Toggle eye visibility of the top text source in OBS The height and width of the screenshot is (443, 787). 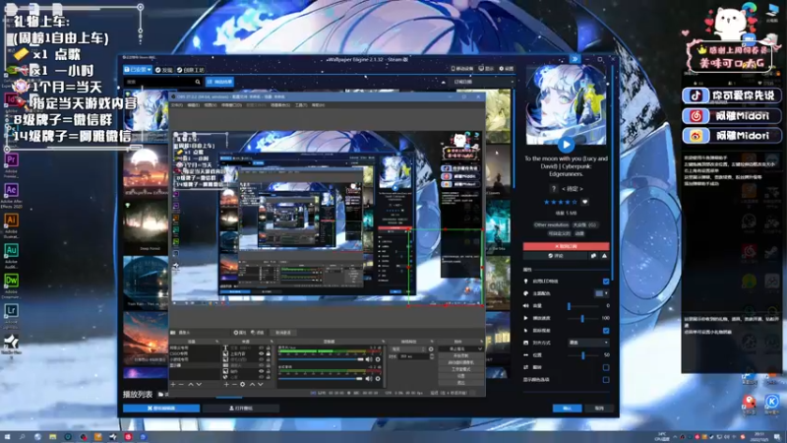tap(262, 348)
